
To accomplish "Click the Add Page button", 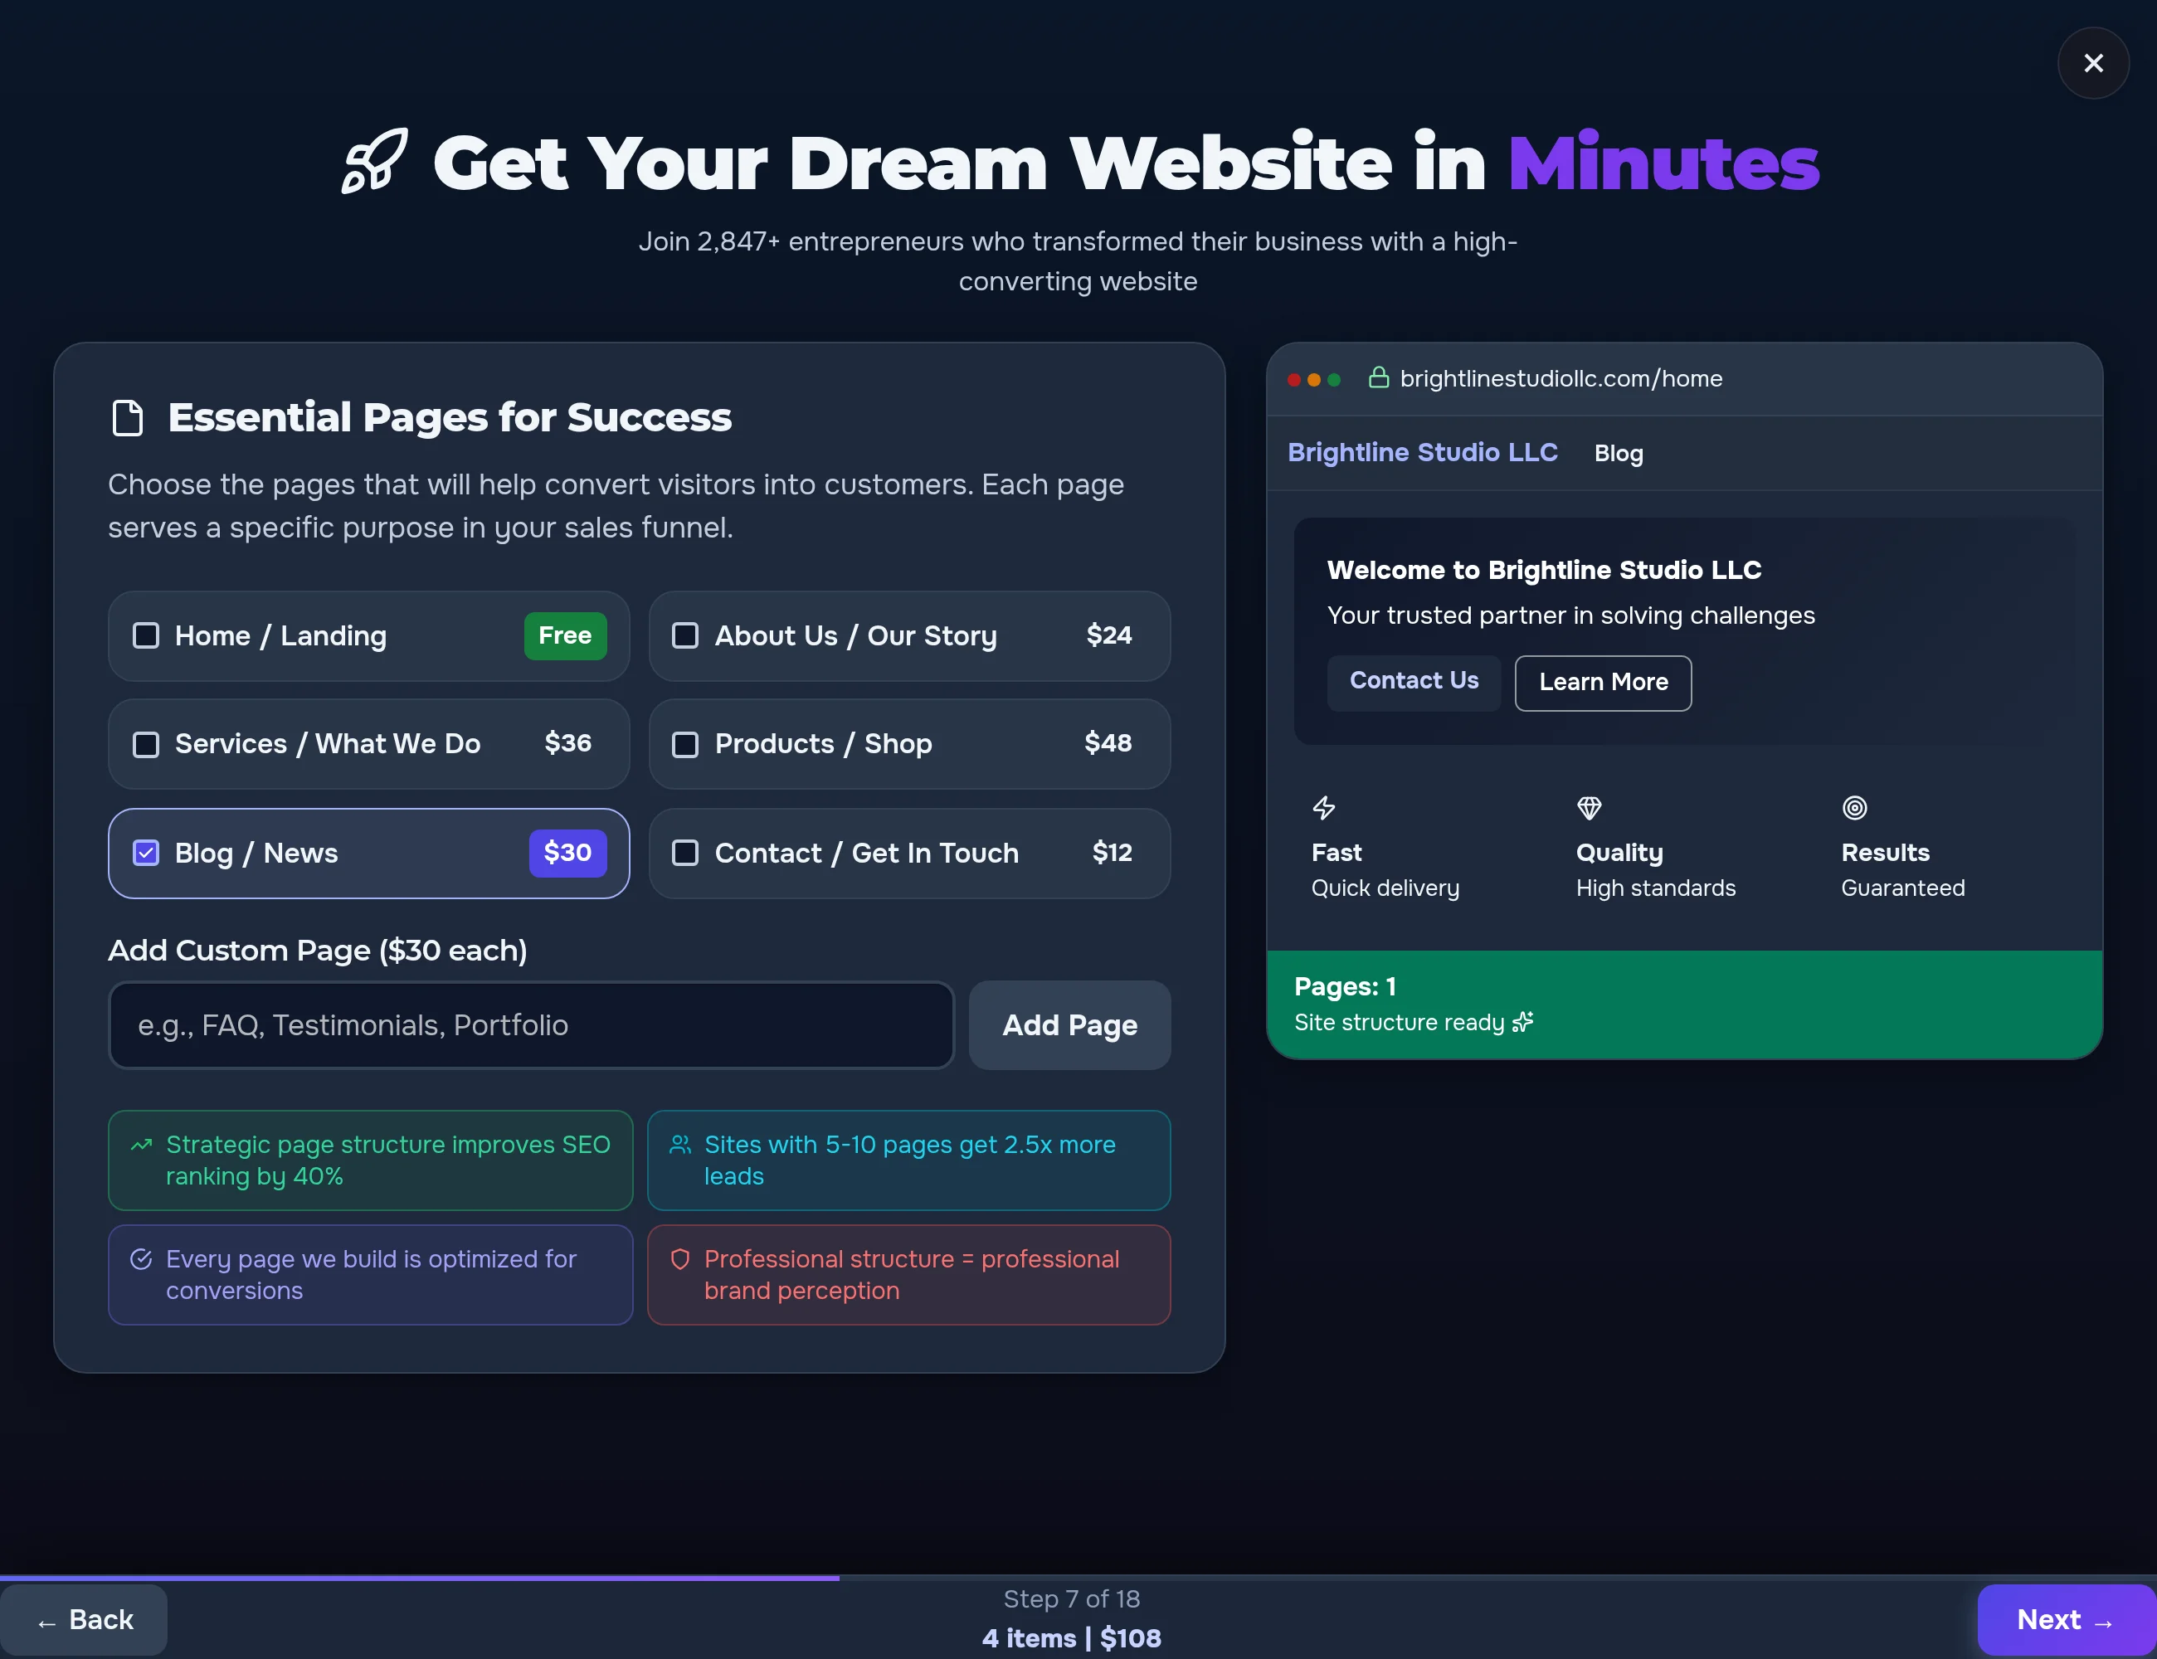I will click(x=1069, y=1025).
